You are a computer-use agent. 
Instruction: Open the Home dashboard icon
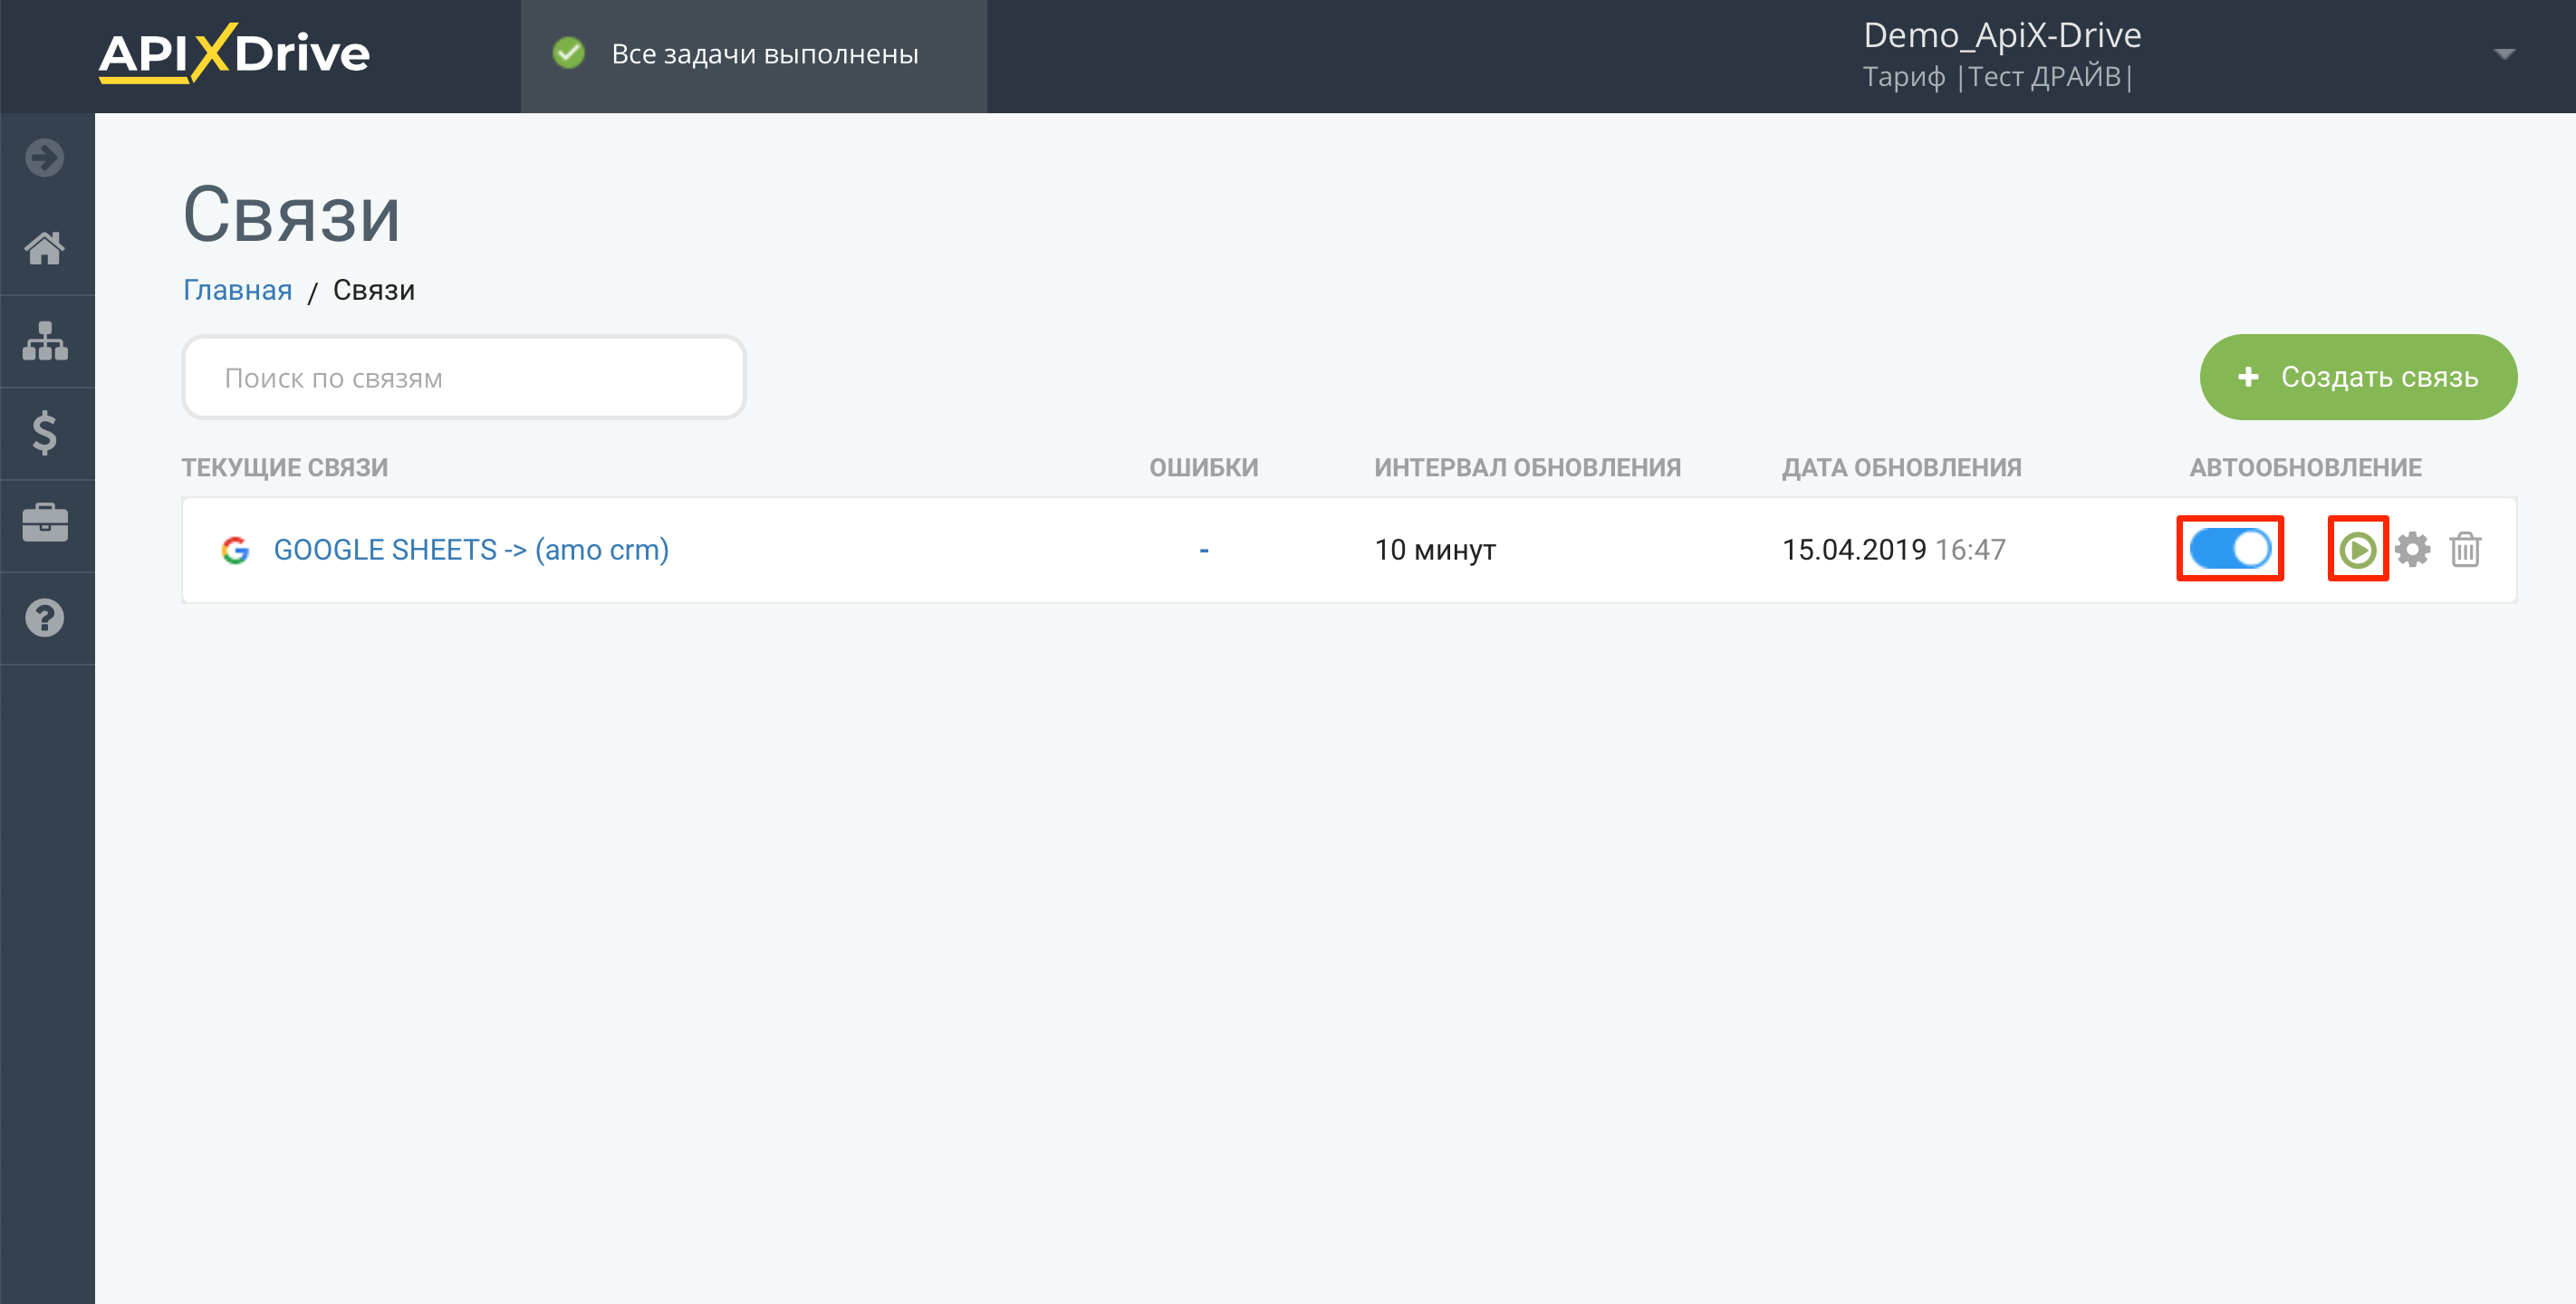45,248
